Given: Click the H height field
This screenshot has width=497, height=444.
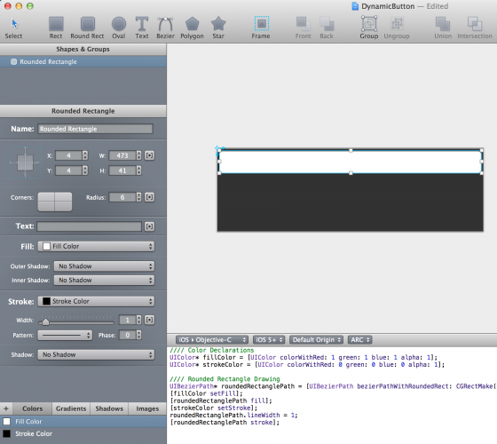Looking at the screenshot, I should coord(122,170).
